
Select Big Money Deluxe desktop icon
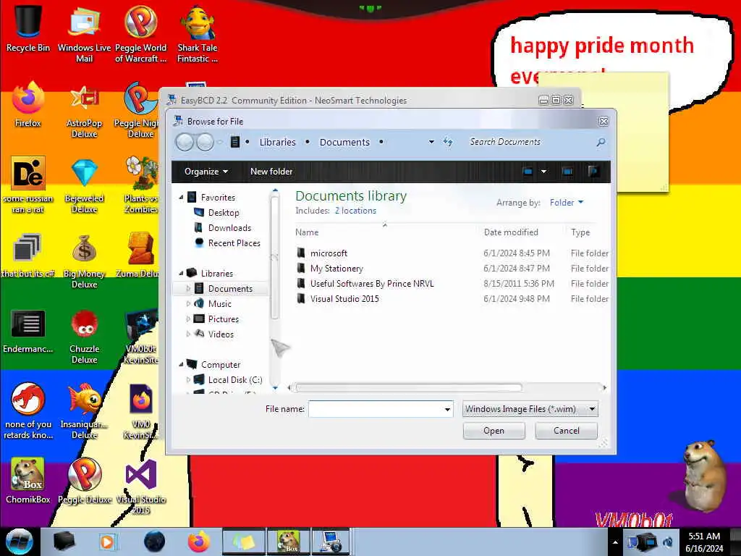pos(84,261)
